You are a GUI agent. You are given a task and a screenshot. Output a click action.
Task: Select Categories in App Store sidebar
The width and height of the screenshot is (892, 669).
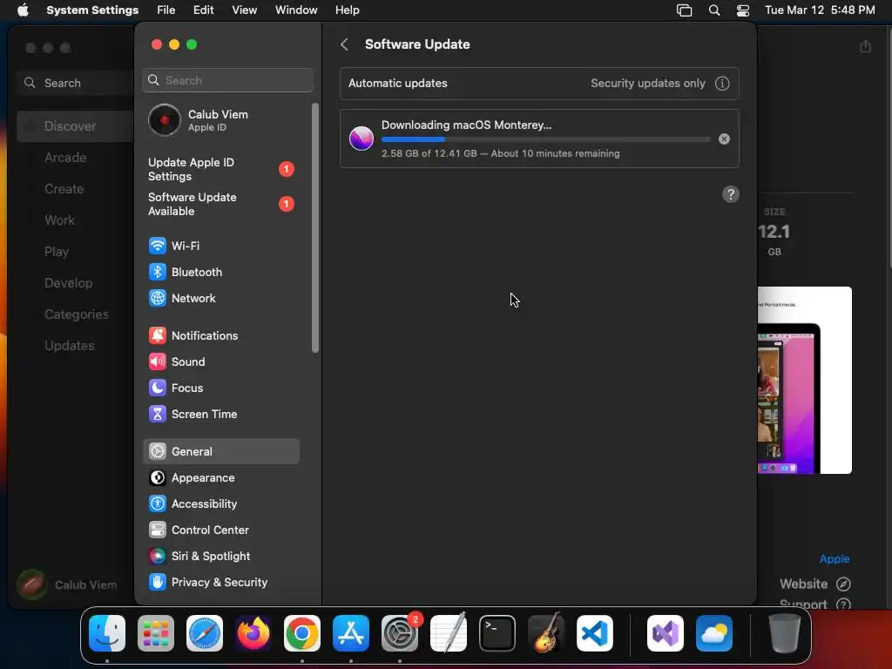tap(75, 314)
